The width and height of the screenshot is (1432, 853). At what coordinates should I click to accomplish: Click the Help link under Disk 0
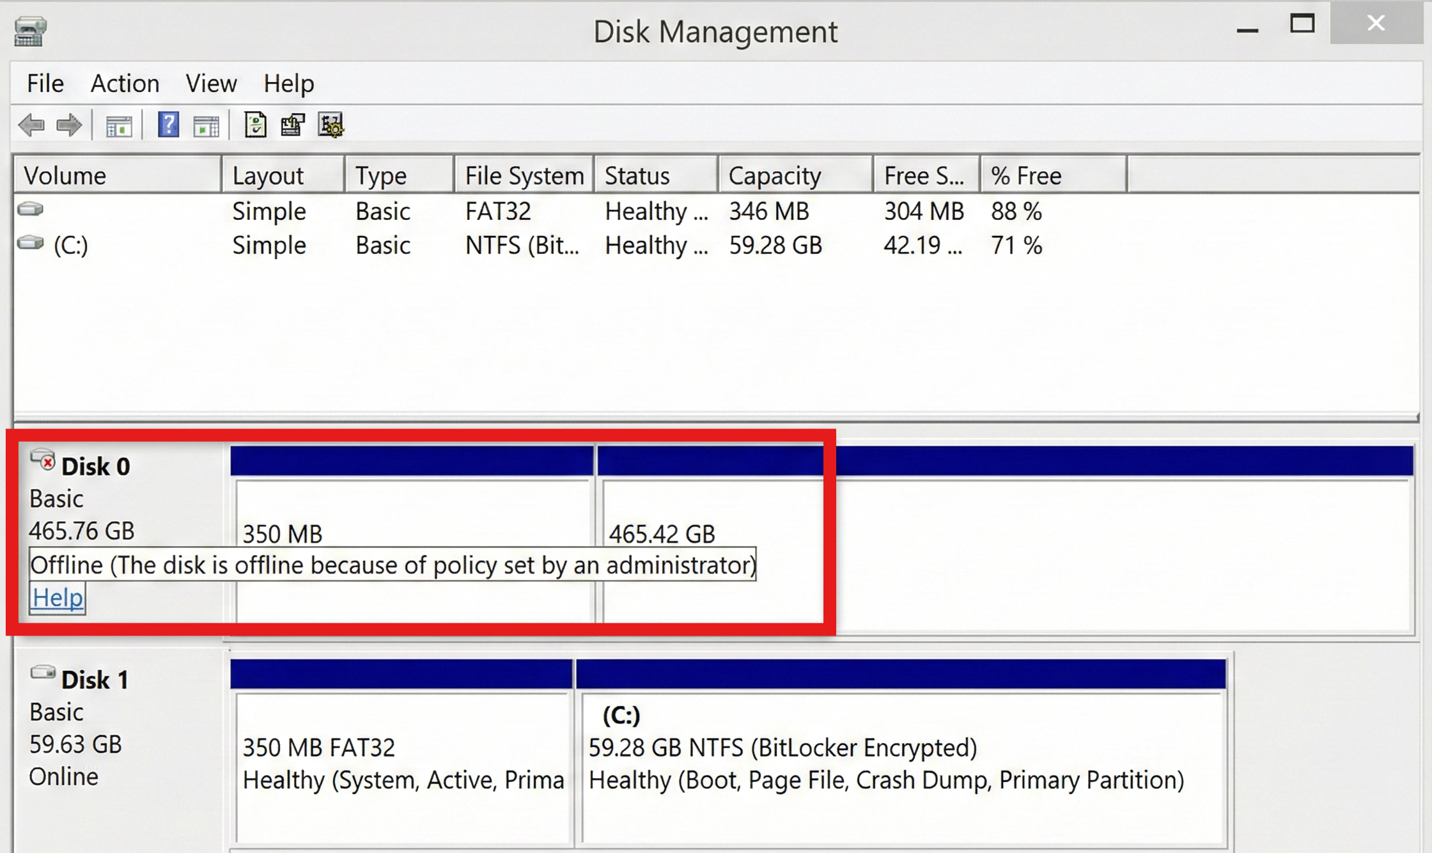pos(56,598)
